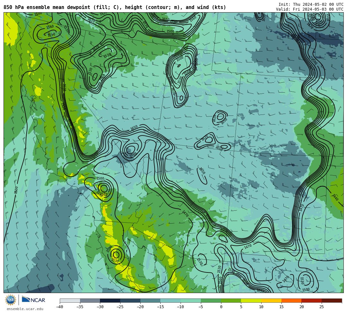Click the amber swatch between 10 and 15
The image size is (347, 313).
(x=271, y=300)
